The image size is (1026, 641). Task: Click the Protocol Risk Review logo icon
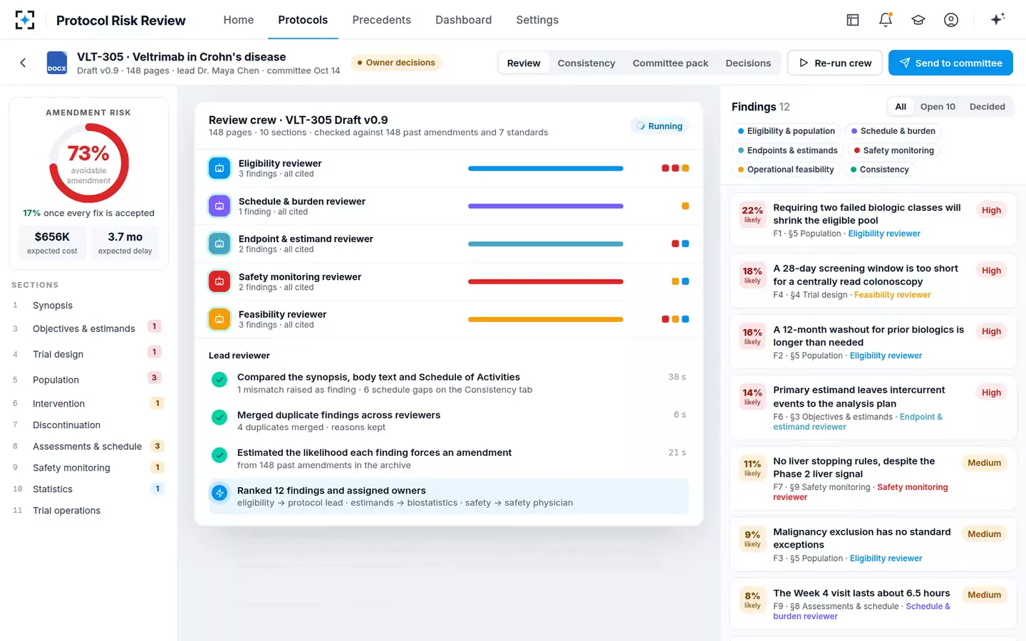tap(25, 20)
